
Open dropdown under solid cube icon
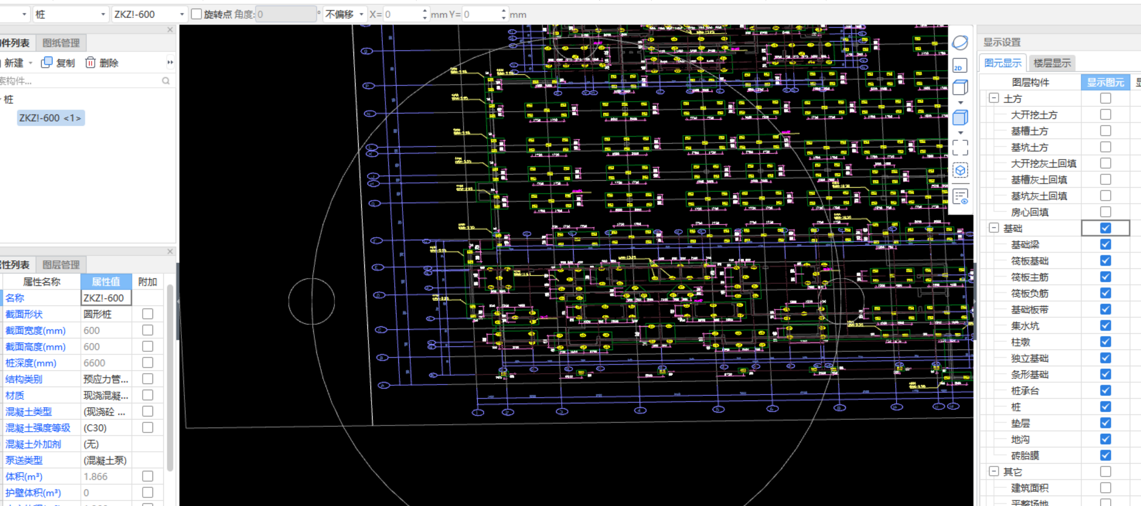coord(960,133)
